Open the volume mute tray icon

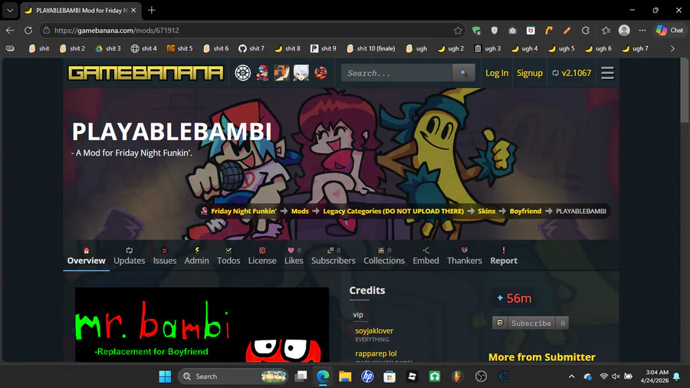click(616, 376)
